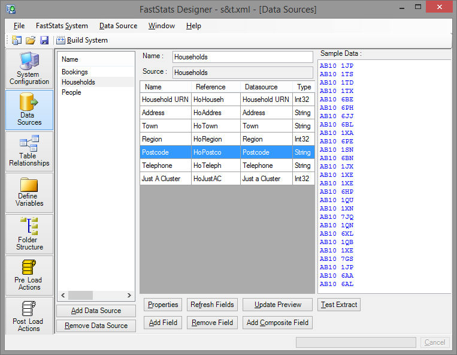This screenshot has height=355, width=457.
Task: Click the left scroll arrow in data source list
Action: pos(63,295)
